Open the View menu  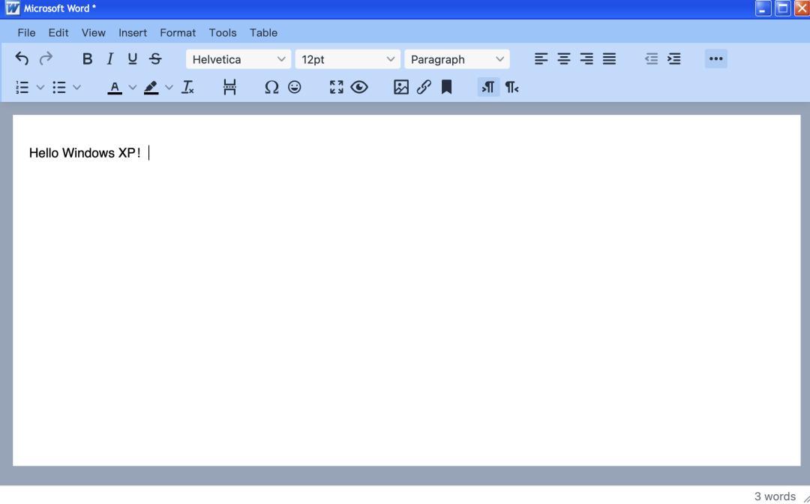[x=94, y=32]
